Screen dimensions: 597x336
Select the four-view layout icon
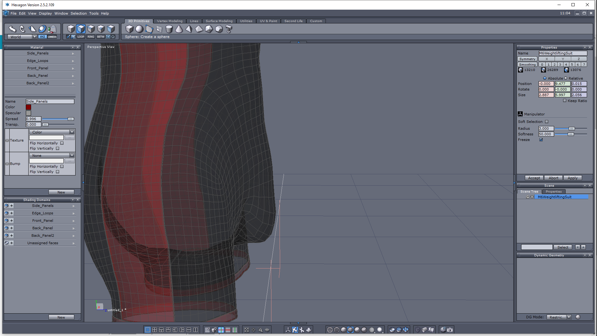coord(155,330)
